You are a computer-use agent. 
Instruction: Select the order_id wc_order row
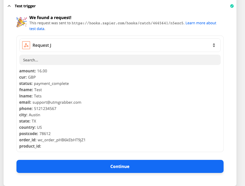(x=52, y=140)
